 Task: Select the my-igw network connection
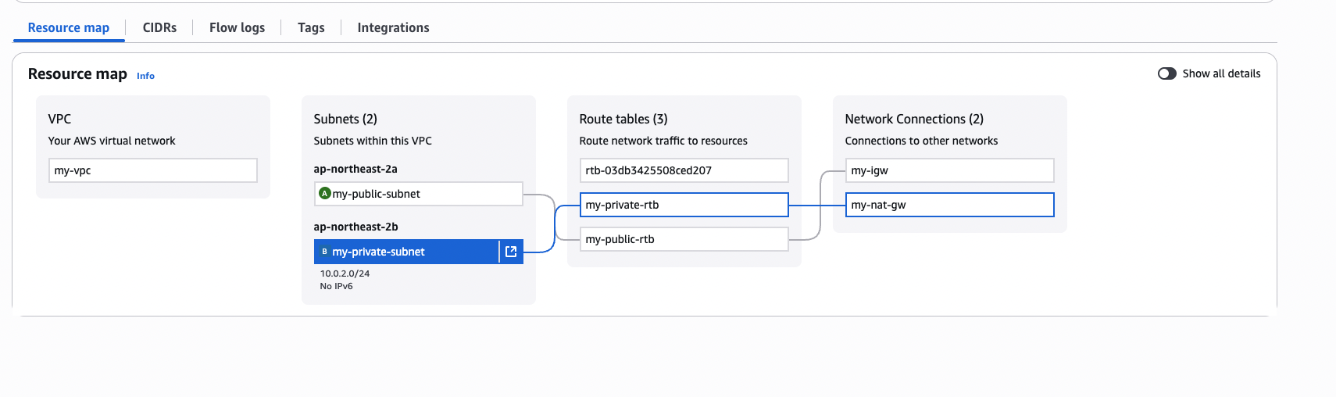pos(949,170)
